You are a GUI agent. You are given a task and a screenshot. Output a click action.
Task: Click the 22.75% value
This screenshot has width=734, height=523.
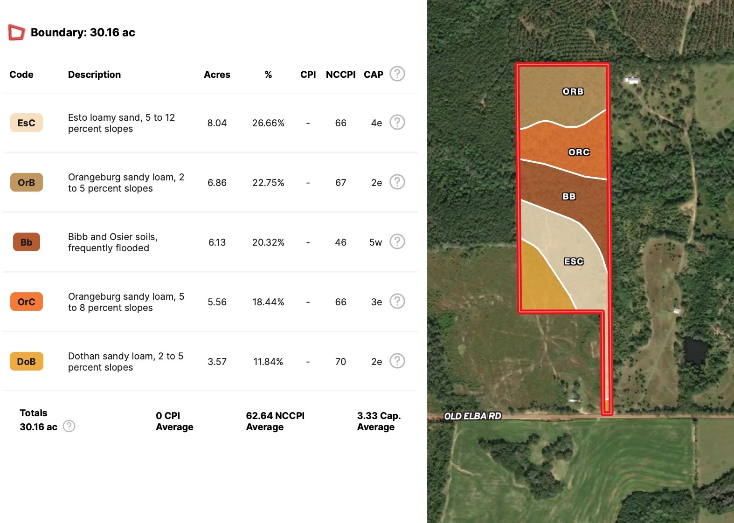click(268, 183)
